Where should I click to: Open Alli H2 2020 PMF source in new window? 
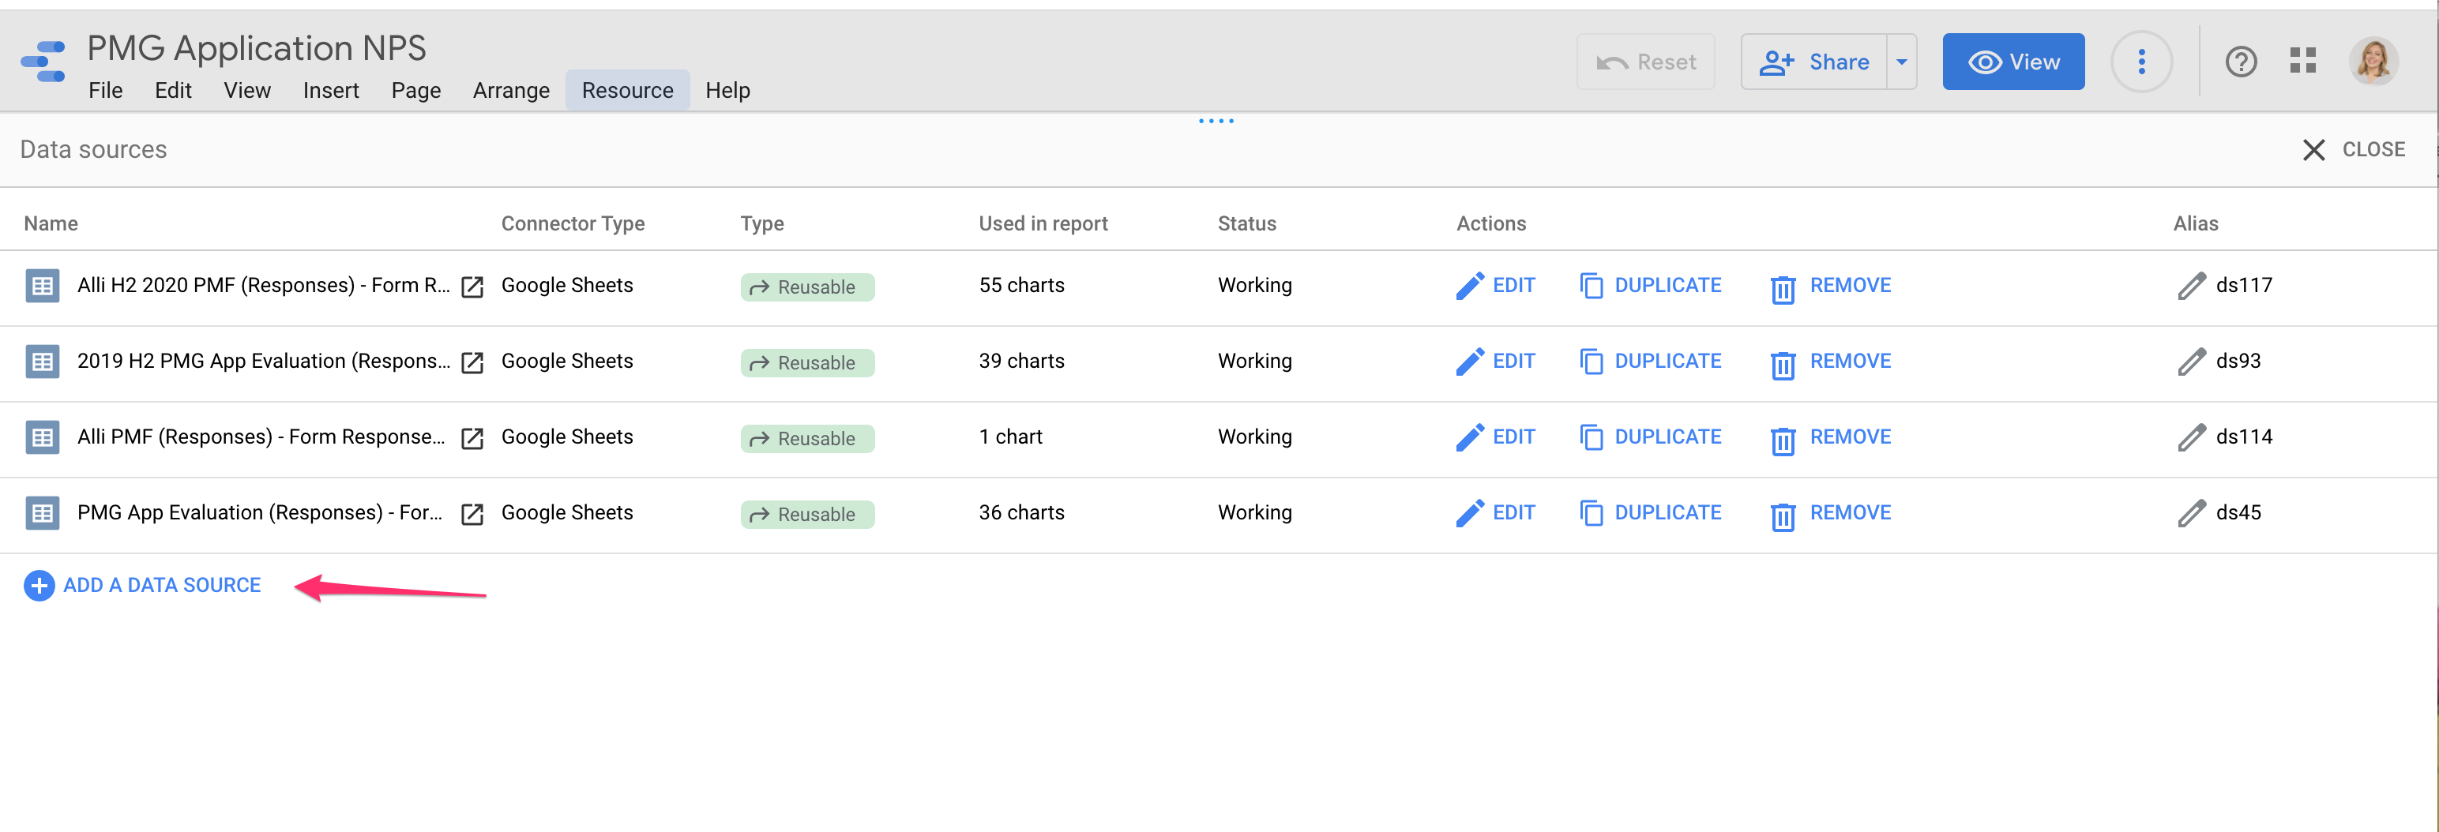pyautogui.click(x=472, y=287)
